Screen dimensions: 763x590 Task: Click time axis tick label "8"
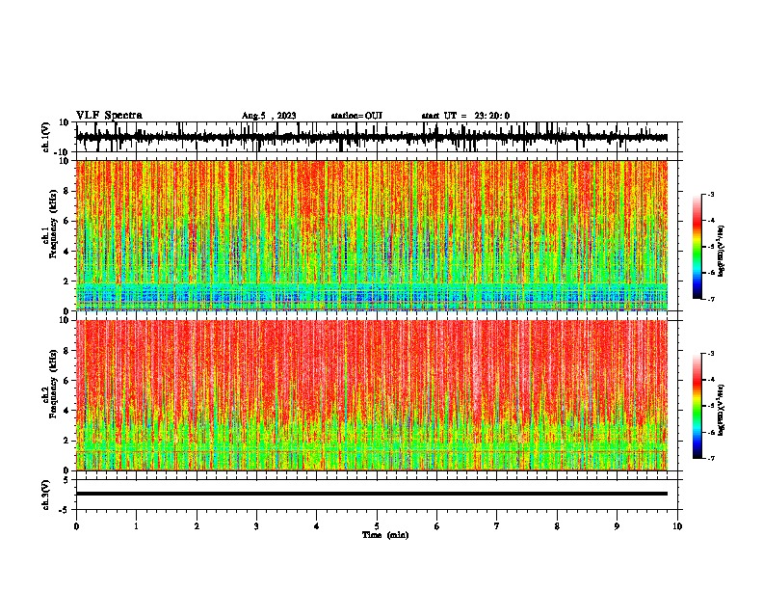click(x=557, y=526)
